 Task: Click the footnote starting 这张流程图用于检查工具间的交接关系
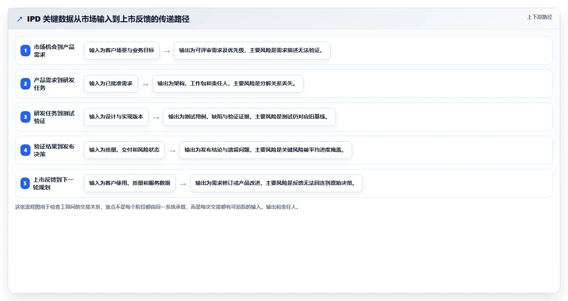click(x=157, y=207)
